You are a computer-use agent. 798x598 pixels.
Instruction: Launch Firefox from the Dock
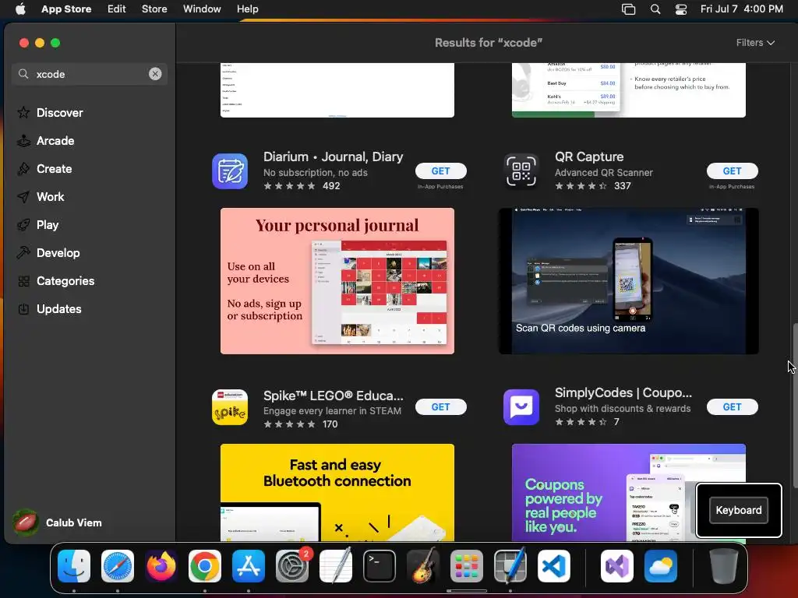161,566
